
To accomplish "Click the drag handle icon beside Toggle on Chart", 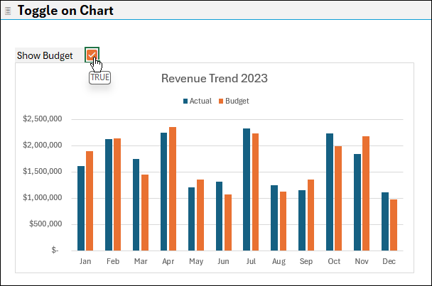I will [9, 11].
